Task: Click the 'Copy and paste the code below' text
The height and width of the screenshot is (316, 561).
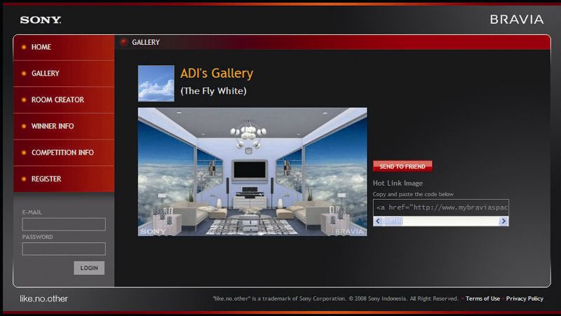Action: (x=413, y=194)
